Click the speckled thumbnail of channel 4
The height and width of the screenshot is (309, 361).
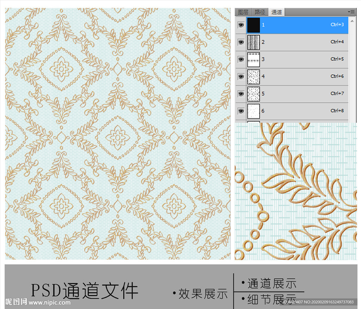pyautogui.click(x=253, y=77)
